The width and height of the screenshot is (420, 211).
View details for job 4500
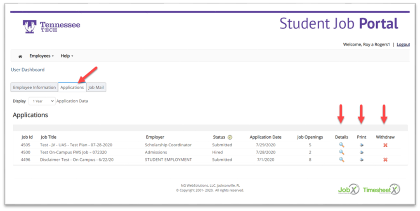(341, 152)
